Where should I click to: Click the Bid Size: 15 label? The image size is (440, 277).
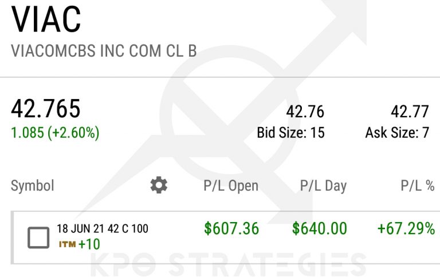(290, 133)
